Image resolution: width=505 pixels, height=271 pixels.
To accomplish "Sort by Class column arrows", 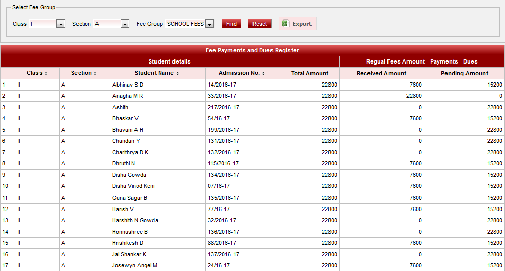I will point(46,73).
